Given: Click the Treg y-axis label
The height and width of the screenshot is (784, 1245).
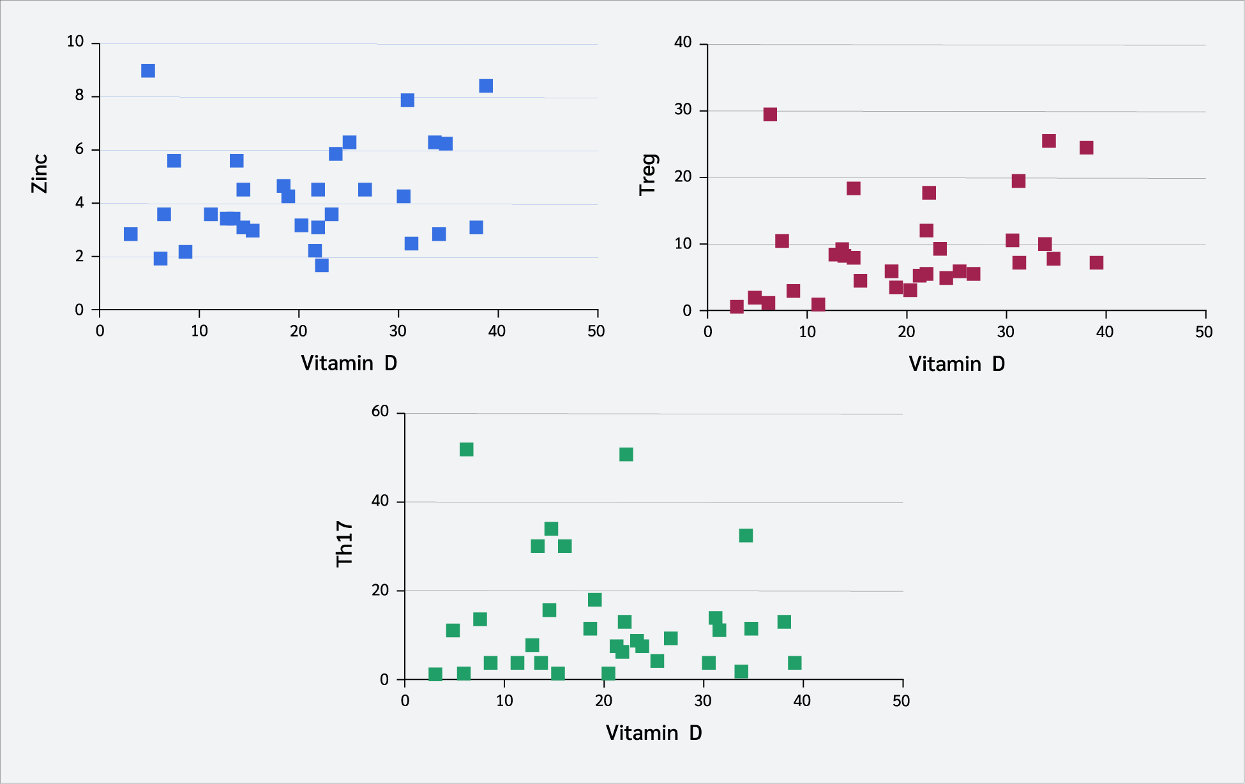Looking at the screenshot, I should [x=648, y=174].
